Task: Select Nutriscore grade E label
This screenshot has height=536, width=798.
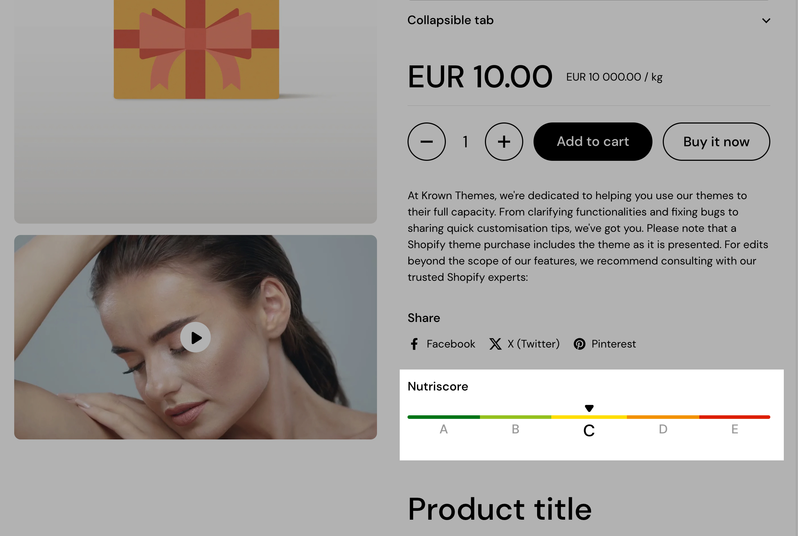Action: tap(735, 430)
